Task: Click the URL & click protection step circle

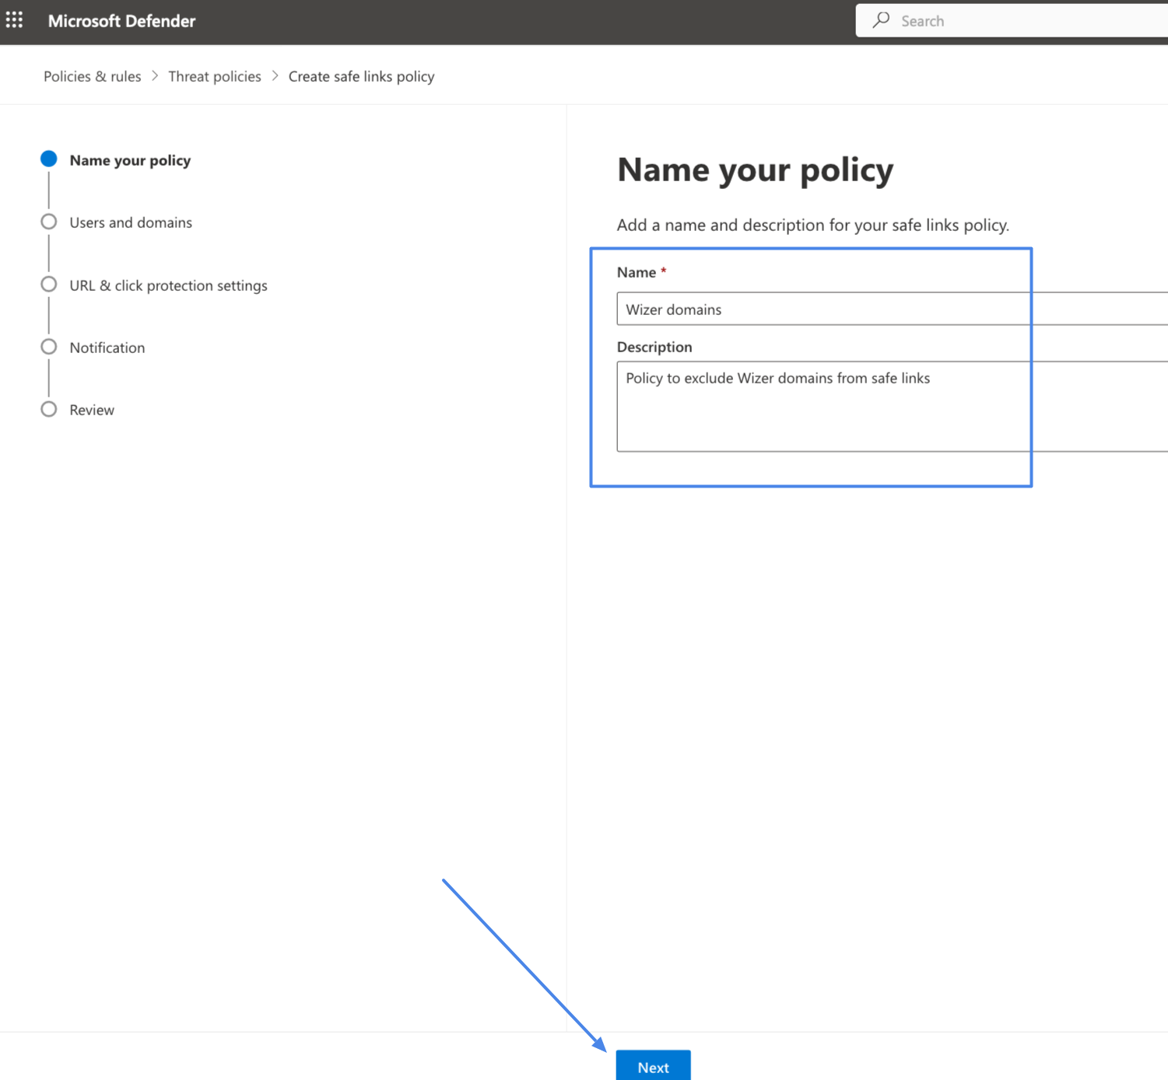Action: pos(48,284)
